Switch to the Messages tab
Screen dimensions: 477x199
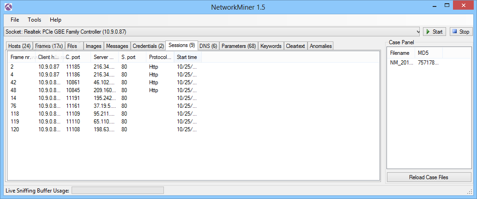tap(117, 46)
